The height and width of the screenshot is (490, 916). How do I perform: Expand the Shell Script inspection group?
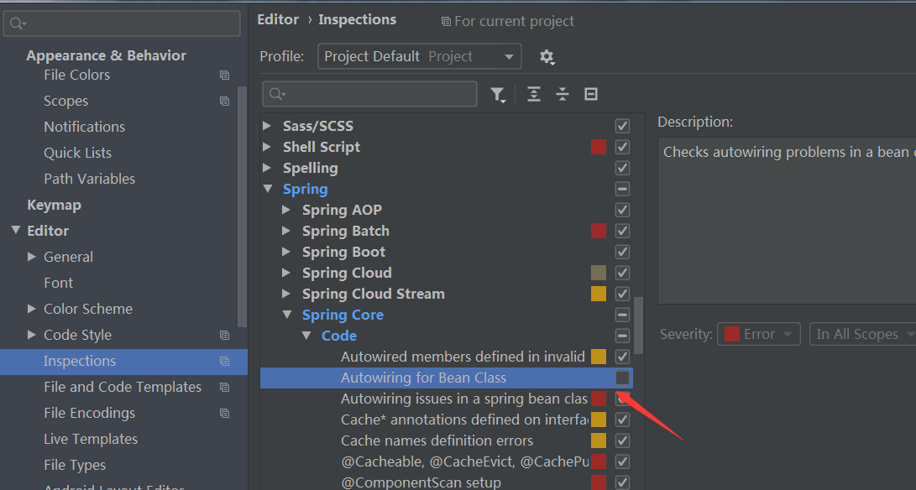click(267, 147)
